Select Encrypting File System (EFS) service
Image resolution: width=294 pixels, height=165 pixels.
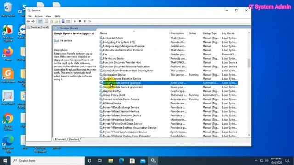coord(169,42)
